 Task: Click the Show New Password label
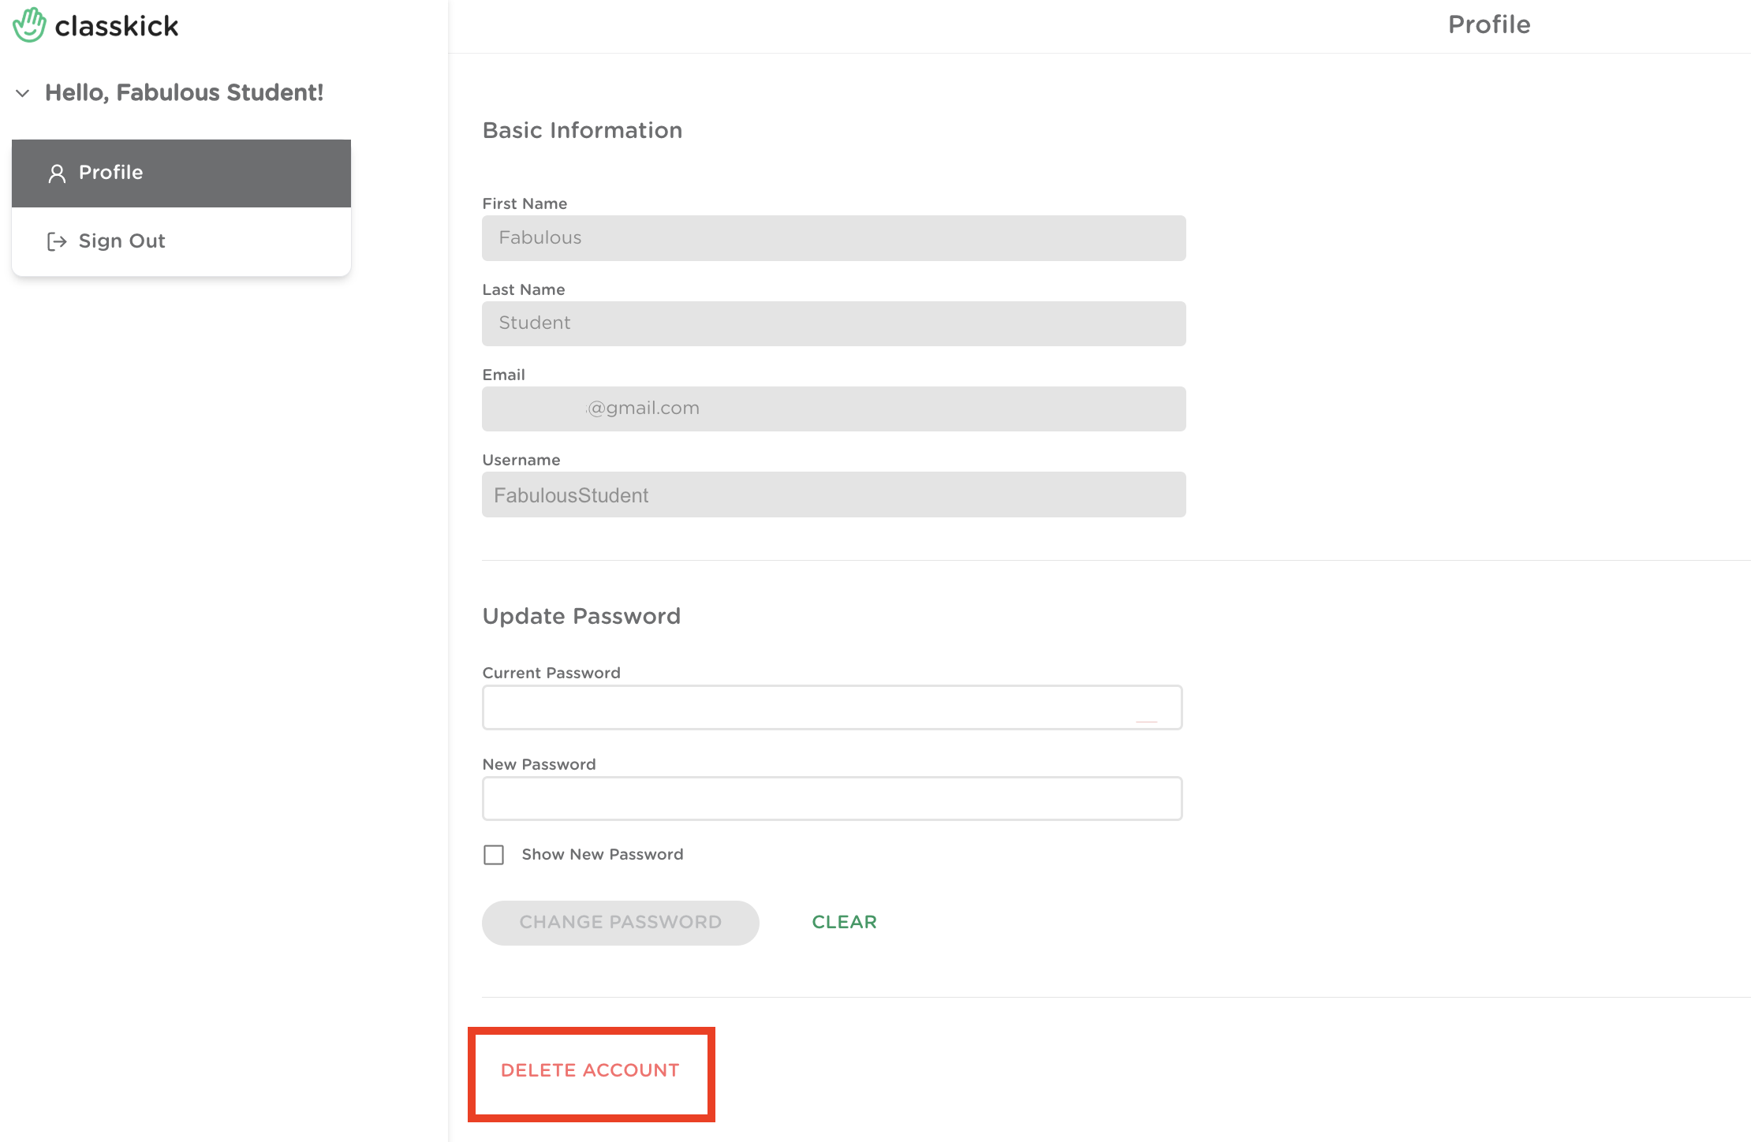tap(603, 855)
